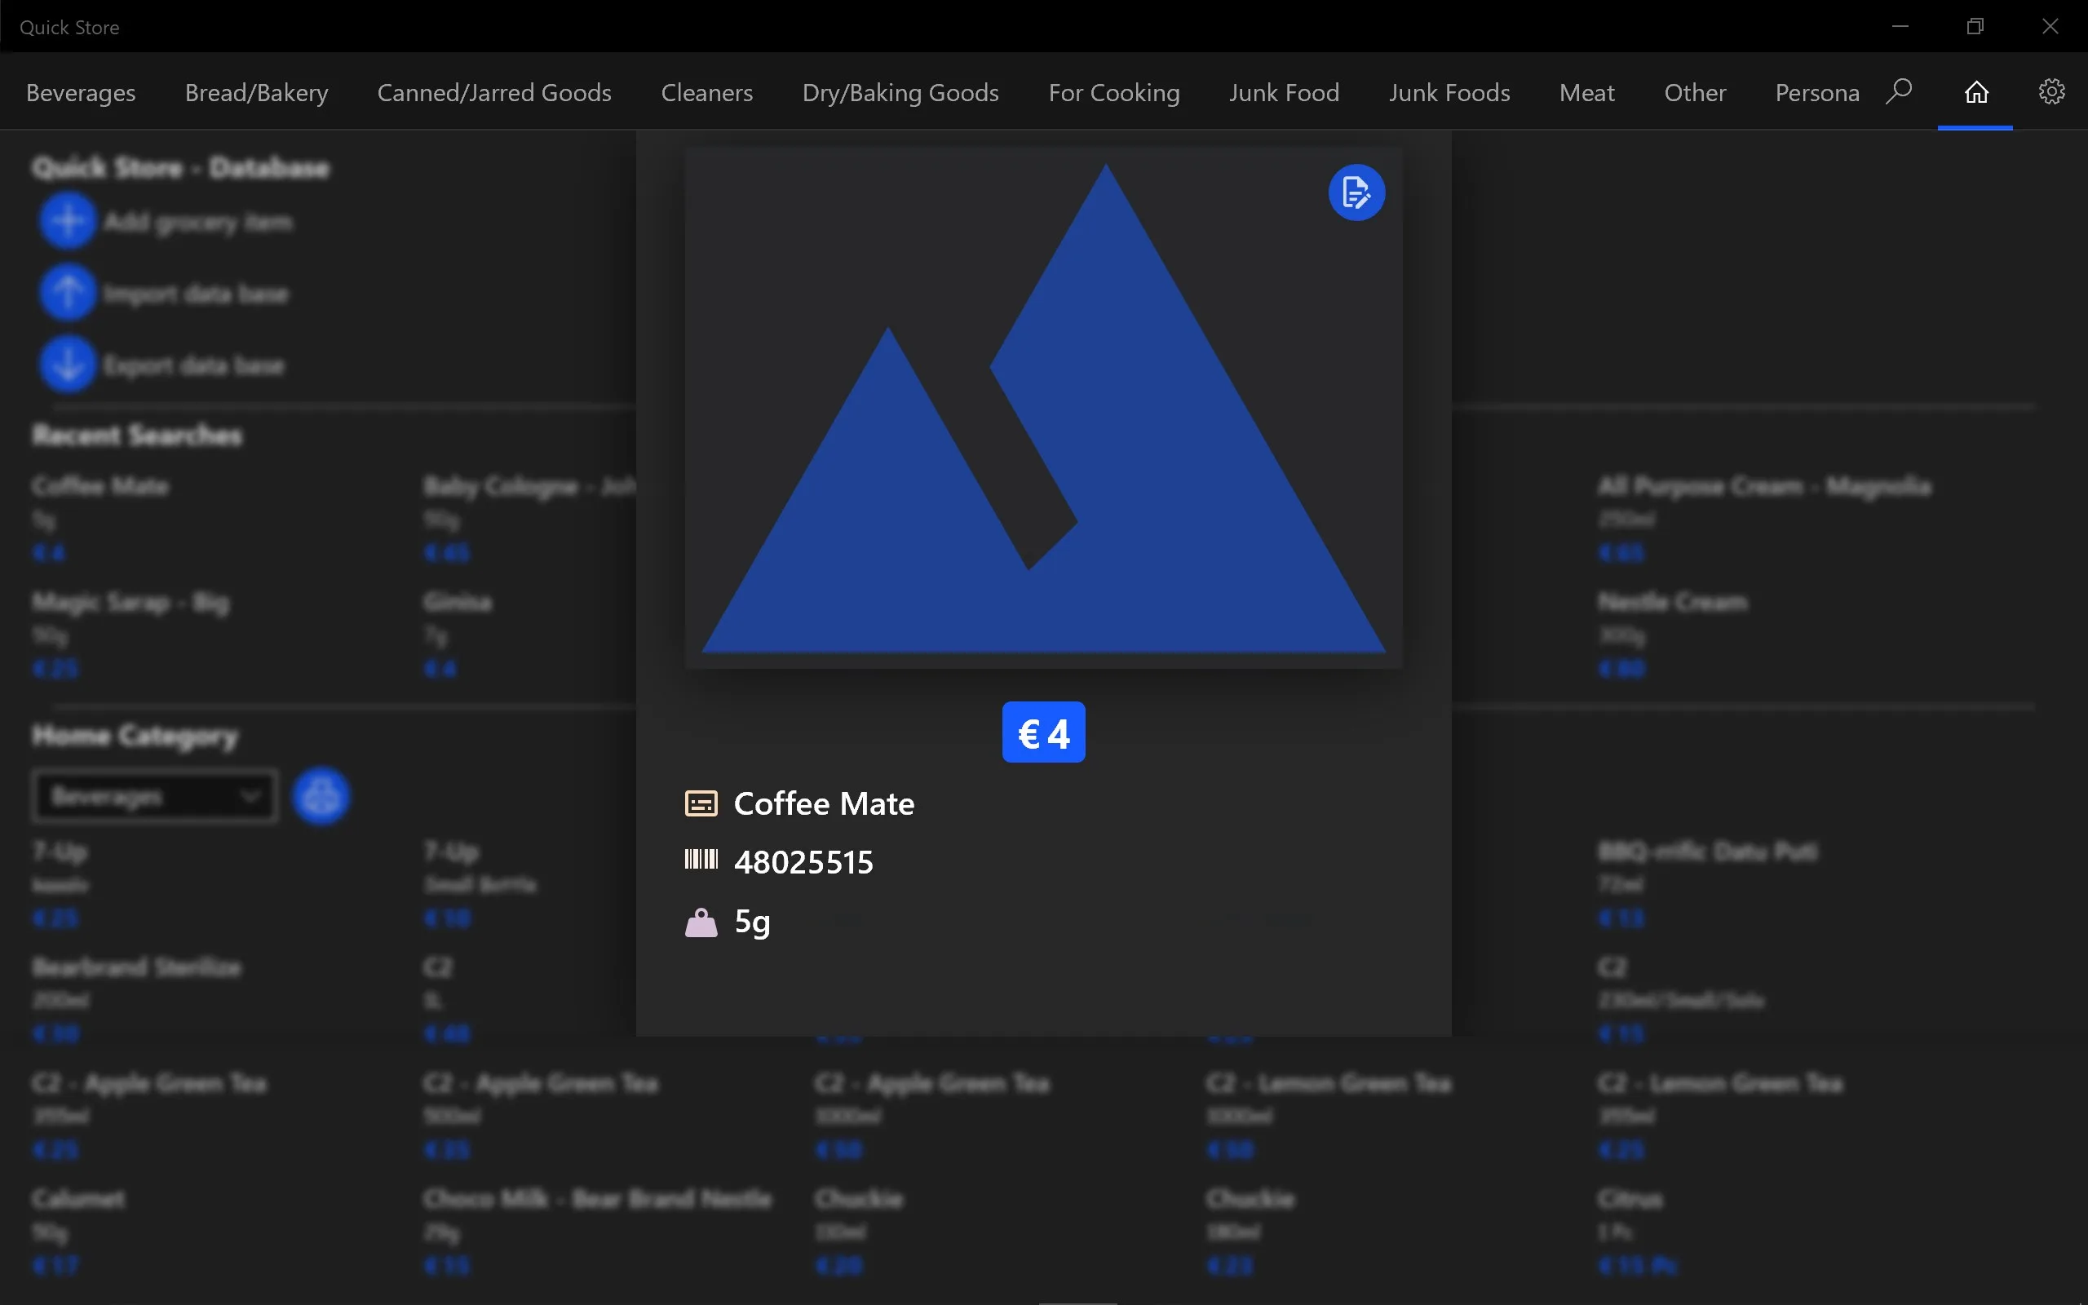The image size is (2088, 1305).
Task: Click the edit item icon on product image
Action: pos(1356,192)
